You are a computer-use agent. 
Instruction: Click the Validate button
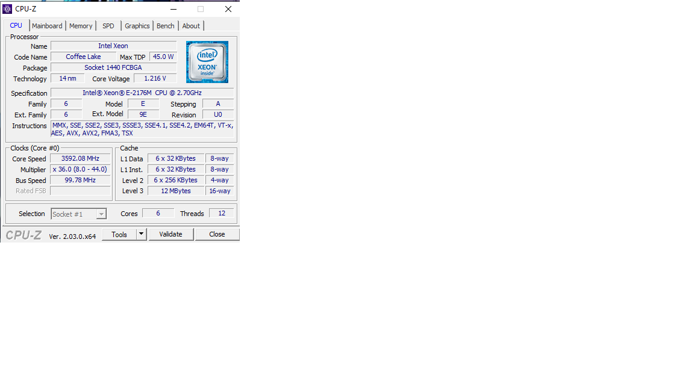[x=171, y=234]
